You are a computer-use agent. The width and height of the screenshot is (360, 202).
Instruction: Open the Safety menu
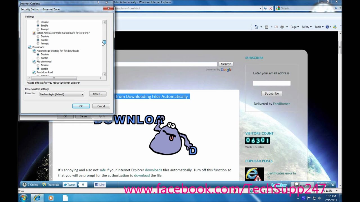point(307,27)
